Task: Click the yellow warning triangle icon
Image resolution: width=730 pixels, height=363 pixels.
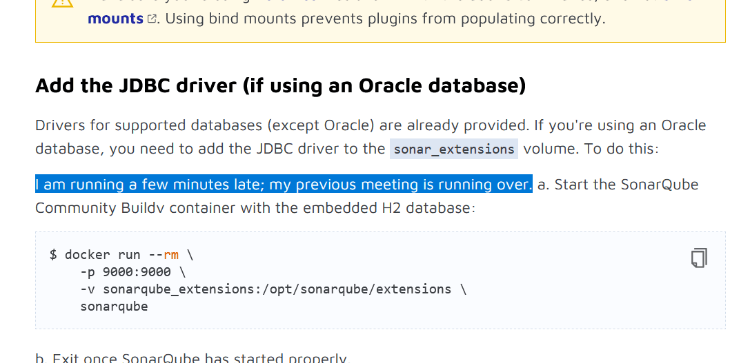Action: point(61,3)
